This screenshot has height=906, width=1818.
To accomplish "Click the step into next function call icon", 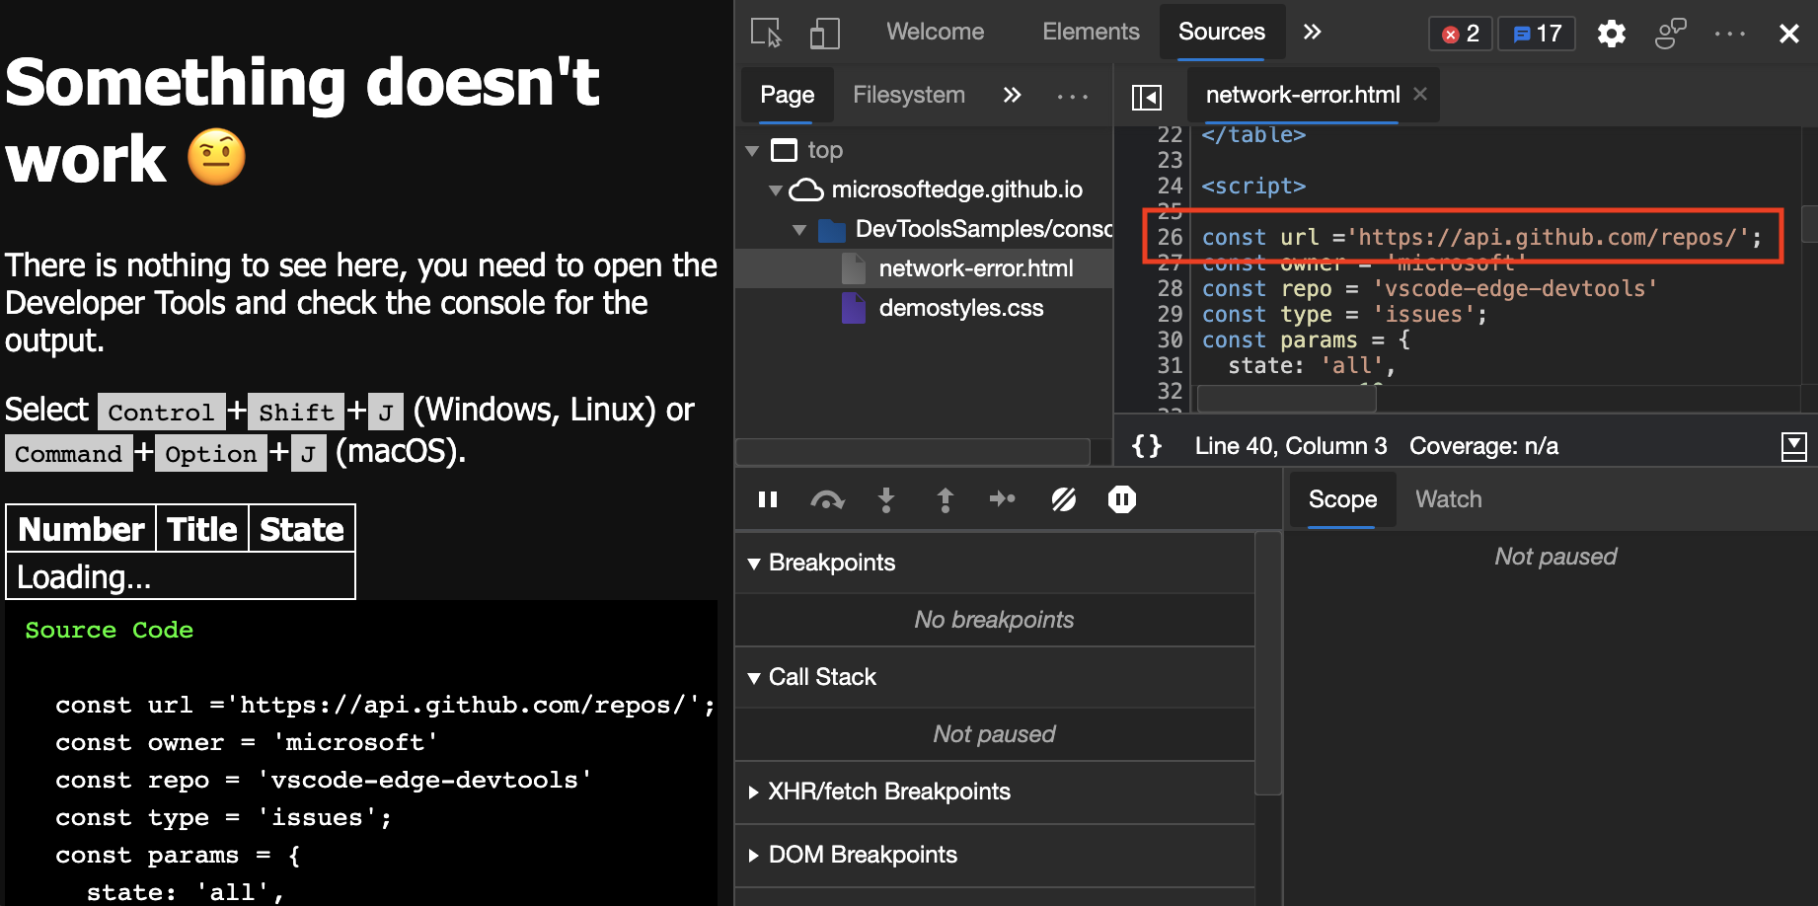I will (886, 499).
